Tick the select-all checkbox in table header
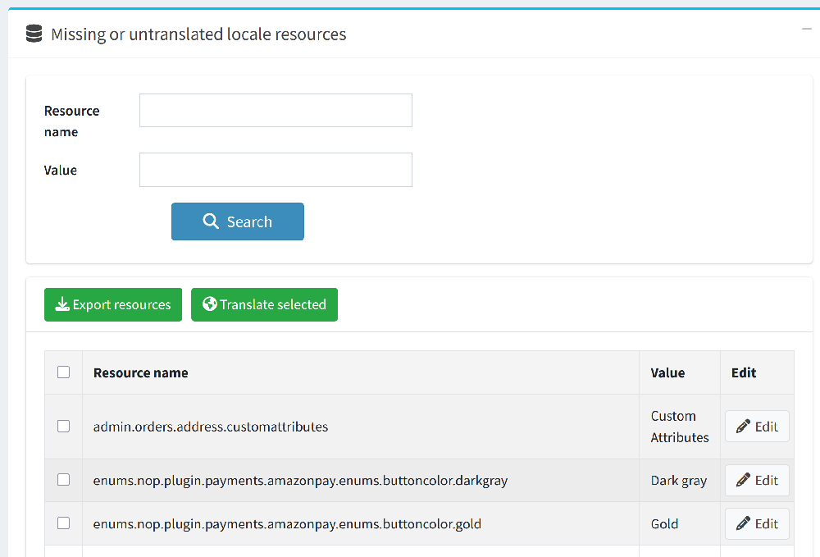Image resolution: width=820 pixels, height=557 pixels. pyautogui.click(x=63, y=372)
